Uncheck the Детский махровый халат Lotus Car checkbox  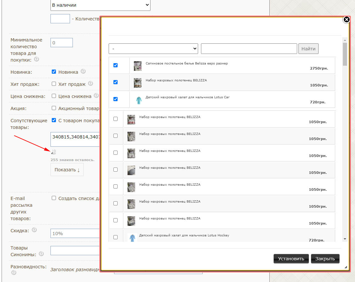pyautogui.click(x=116, y=99)
